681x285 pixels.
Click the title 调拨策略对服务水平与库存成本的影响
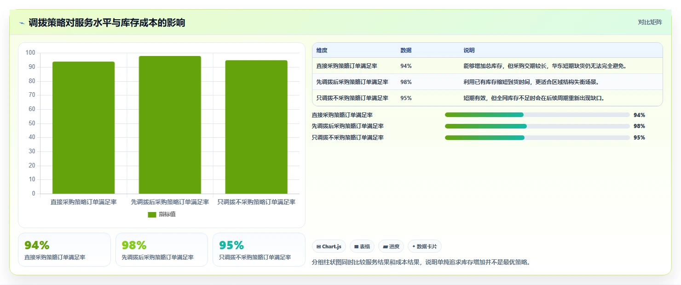(107, 23)
